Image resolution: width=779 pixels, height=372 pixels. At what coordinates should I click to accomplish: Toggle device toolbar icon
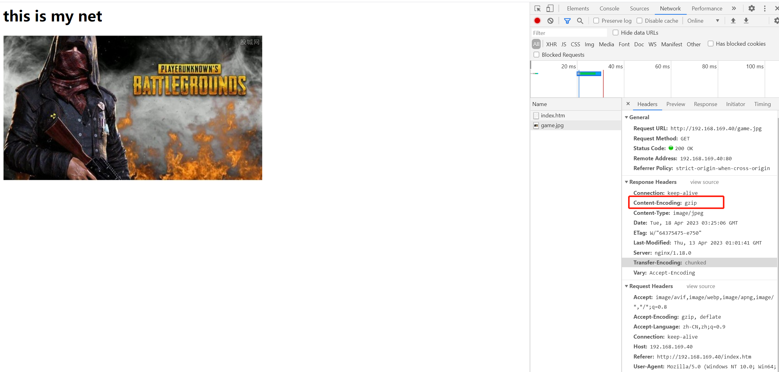point(550,8)
